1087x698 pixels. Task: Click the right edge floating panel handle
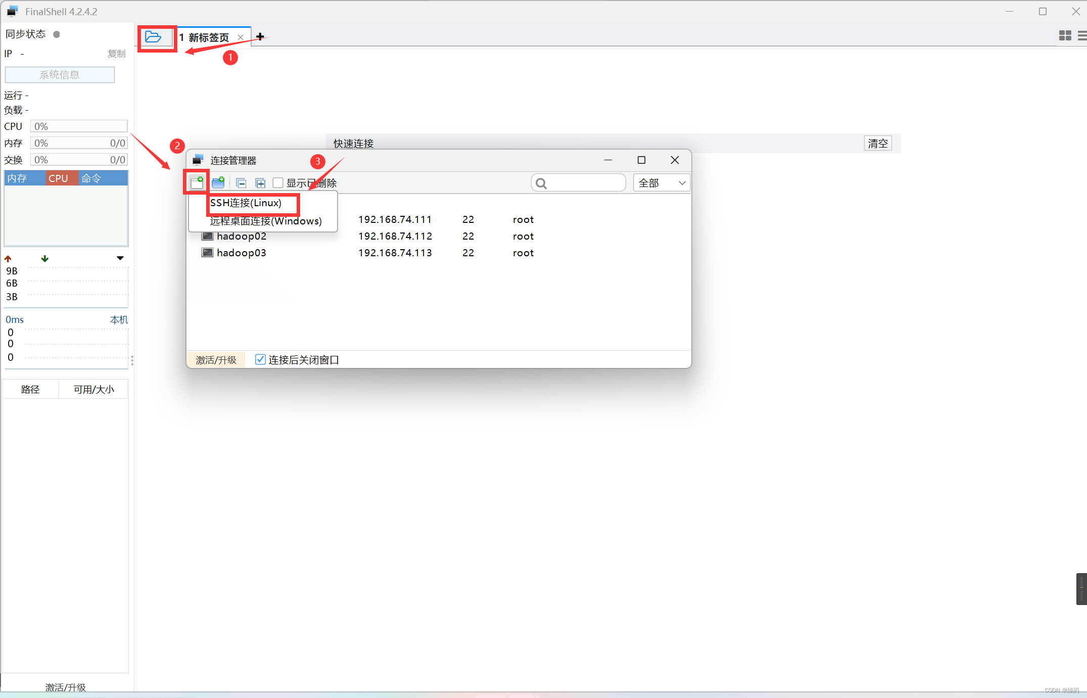[1081, 589]
